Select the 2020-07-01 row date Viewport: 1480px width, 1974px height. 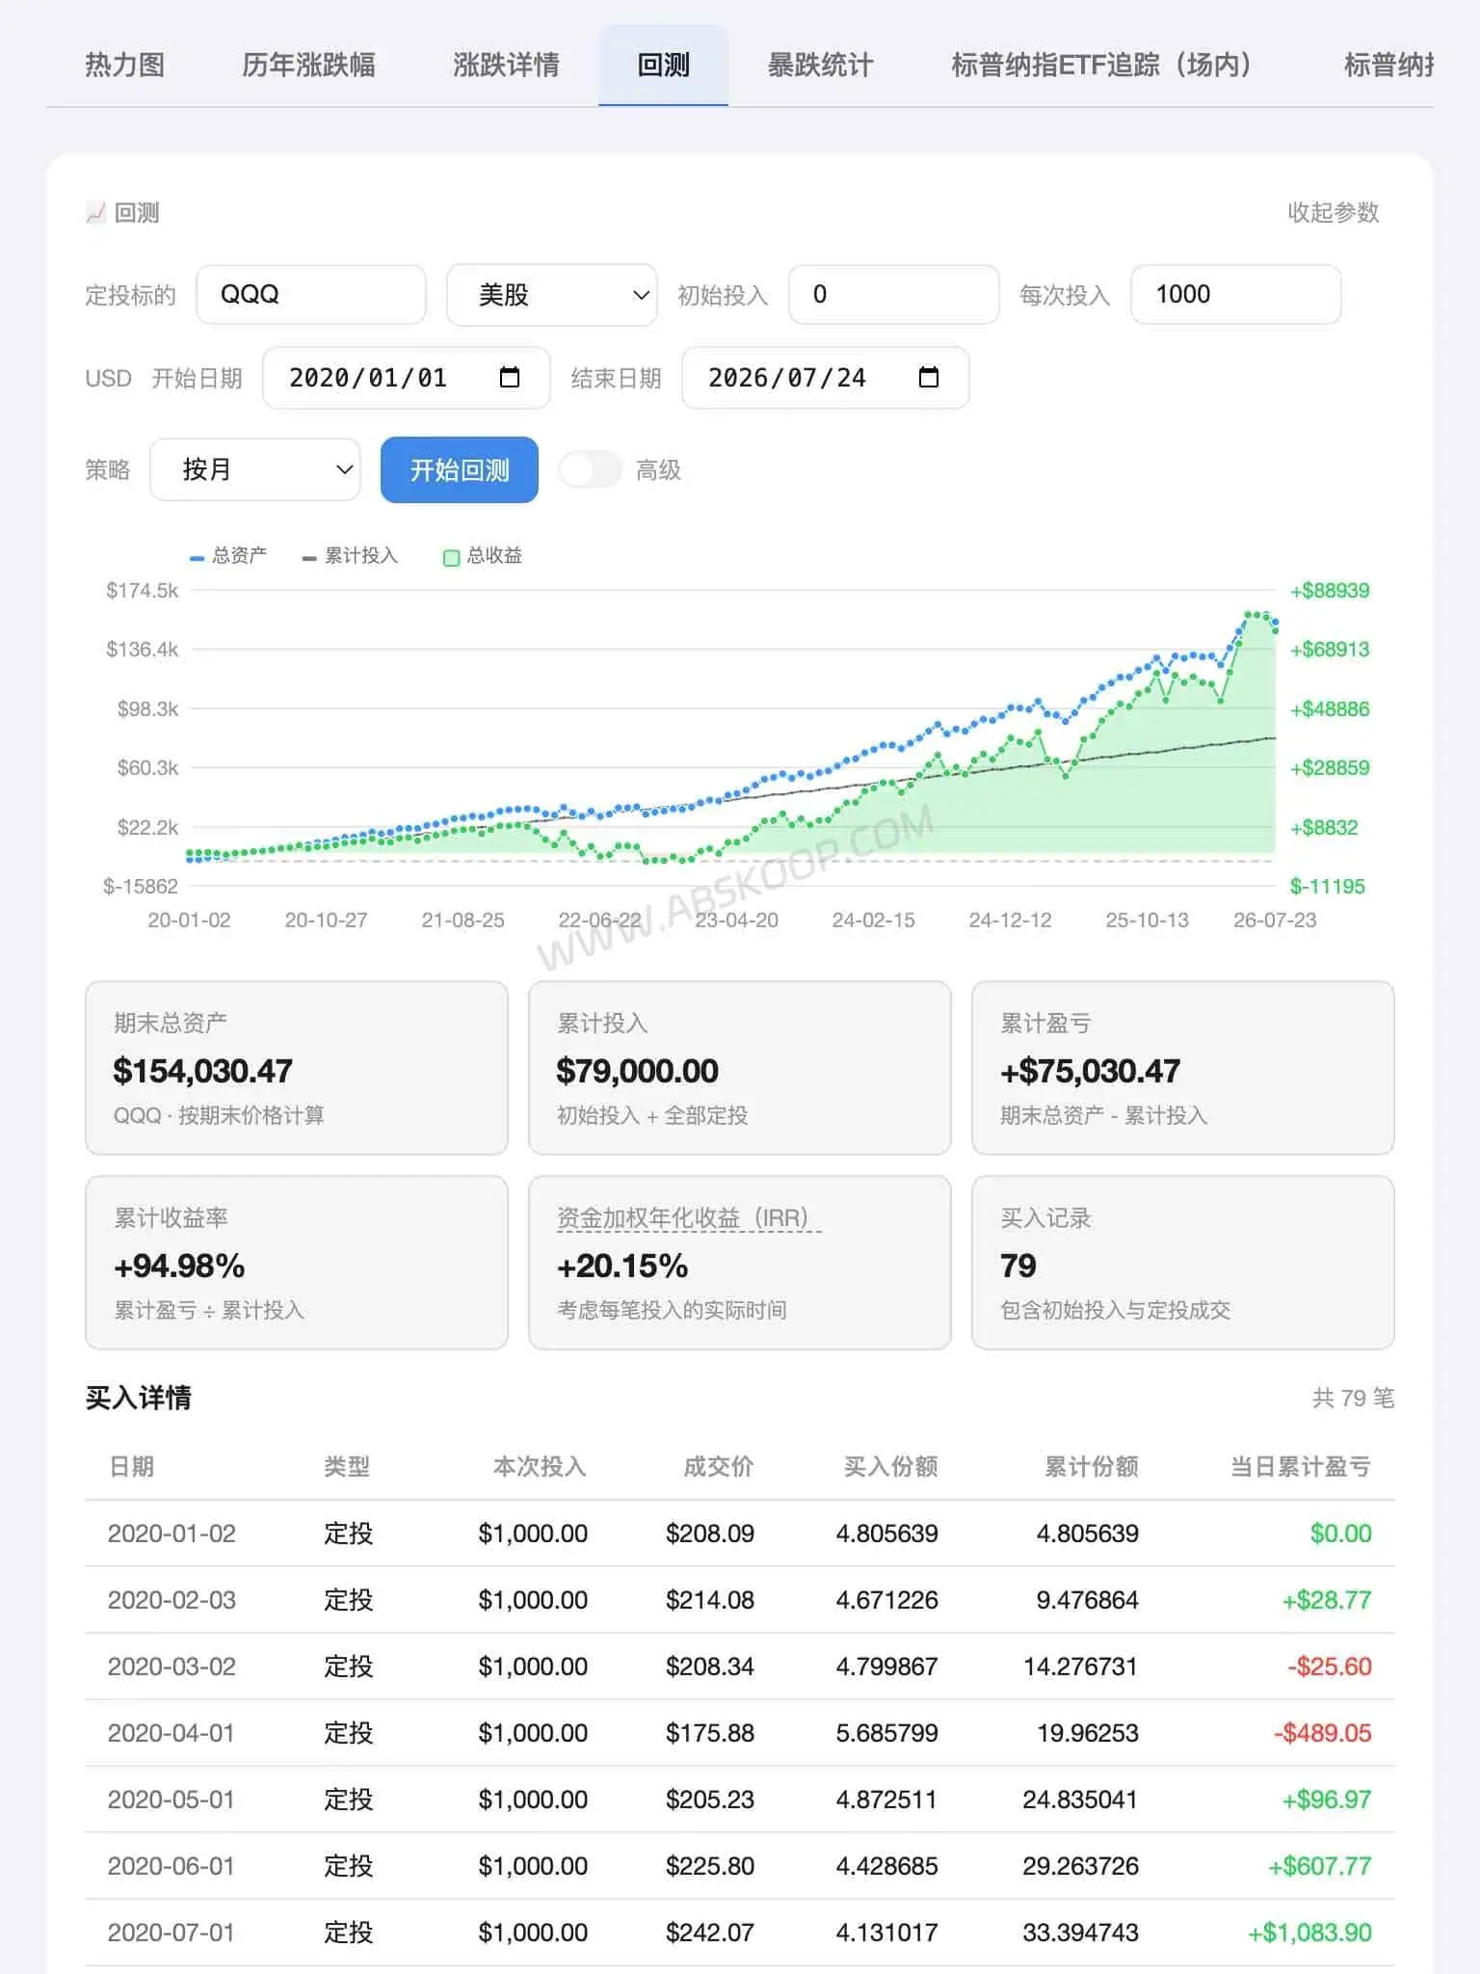click(x=172, y=1933)
